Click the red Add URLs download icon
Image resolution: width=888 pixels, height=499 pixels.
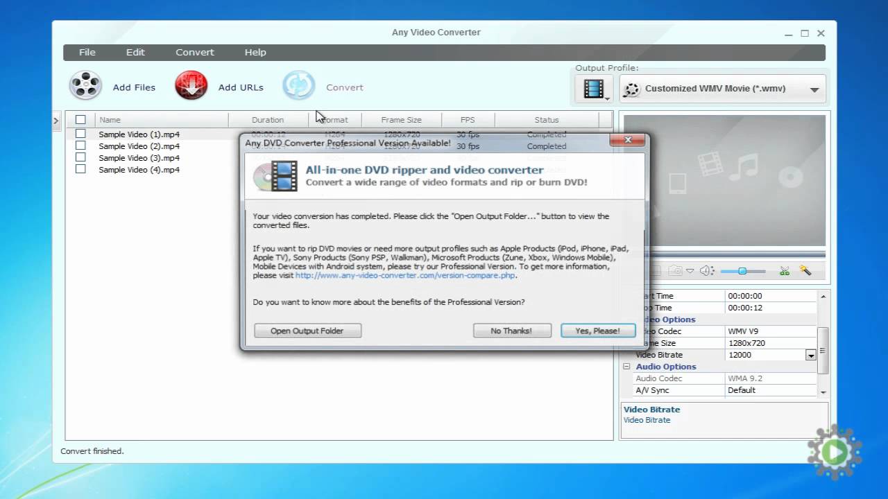191,86
